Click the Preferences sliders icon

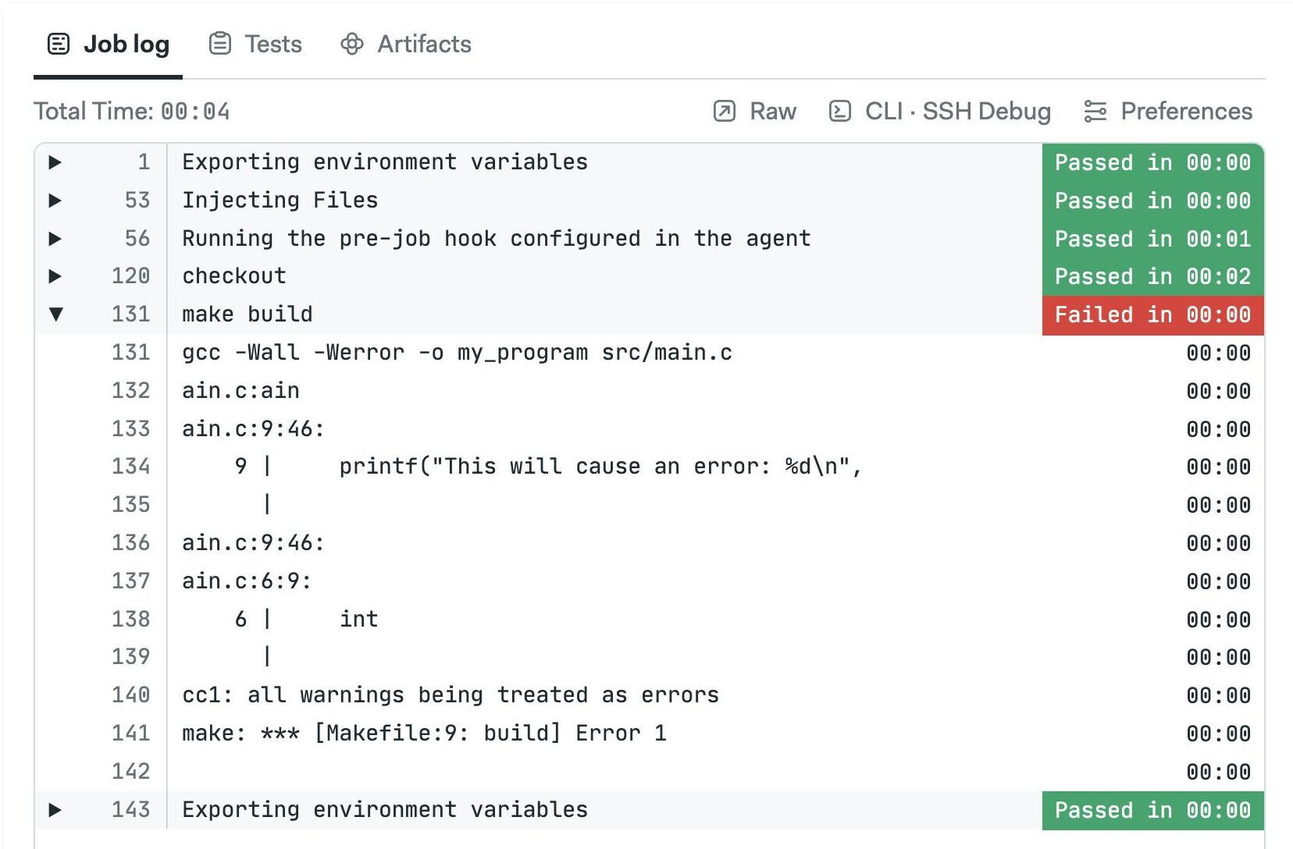[x=1095, y=112]
